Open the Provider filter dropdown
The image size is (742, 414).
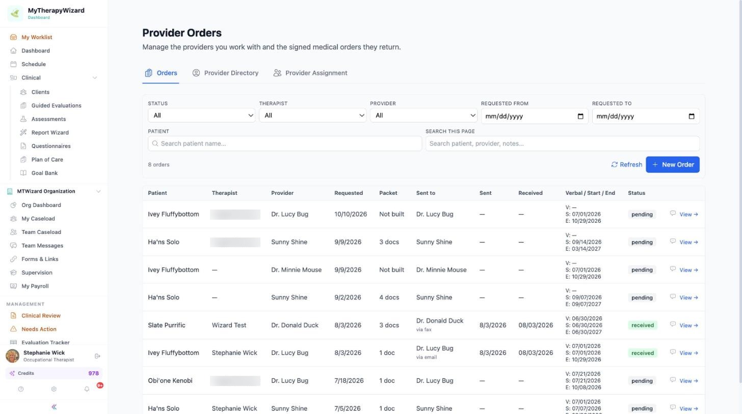(x=423, y=115)
